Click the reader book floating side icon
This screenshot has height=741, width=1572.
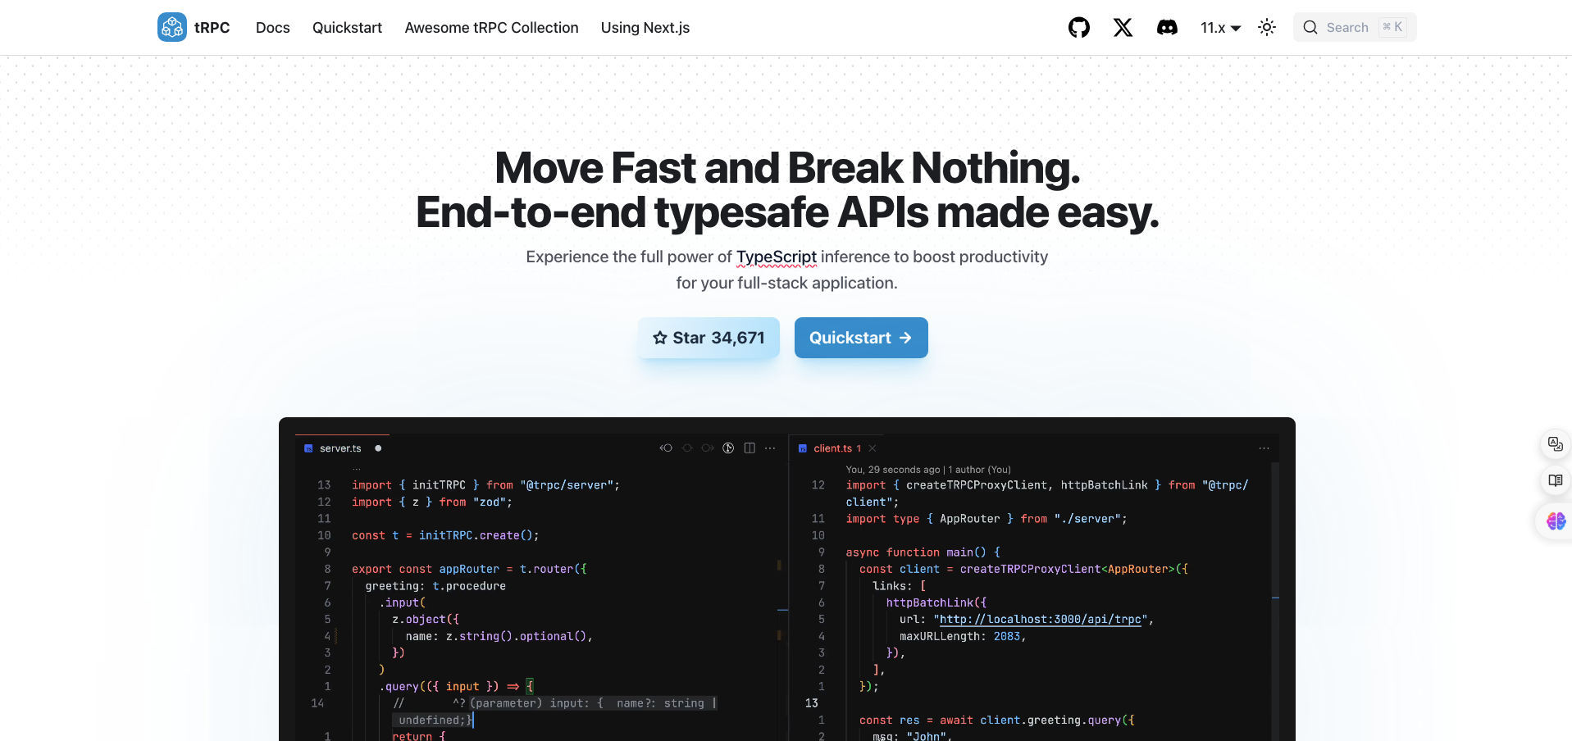[x=1556, y=480]
